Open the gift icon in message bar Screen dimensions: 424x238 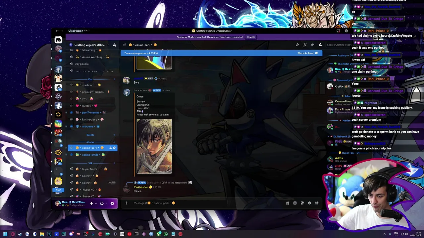pyautogui.click(x=288, y=203)
